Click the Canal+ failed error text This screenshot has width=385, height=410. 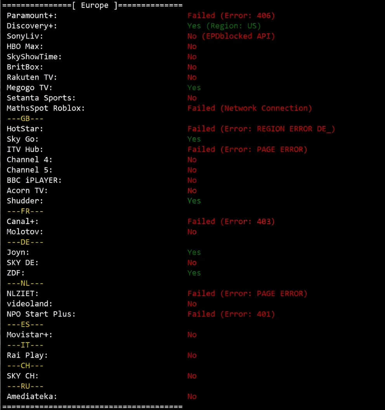tap(231, 221)
